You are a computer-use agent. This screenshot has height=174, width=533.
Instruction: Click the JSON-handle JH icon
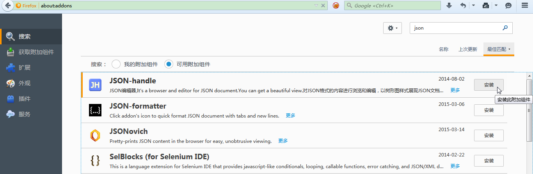click(95, 85)
